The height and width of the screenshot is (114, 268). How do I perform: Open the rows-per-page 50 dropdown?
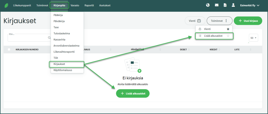(x=253, y=38)
